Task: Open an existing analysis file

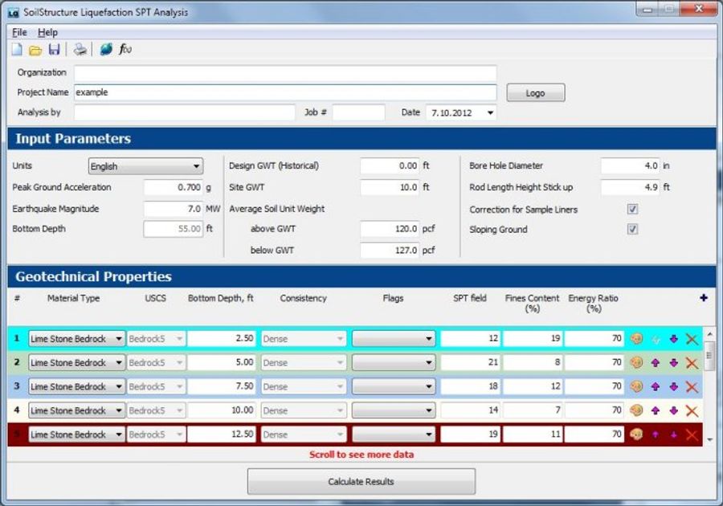Action: (x=34, y=50)
